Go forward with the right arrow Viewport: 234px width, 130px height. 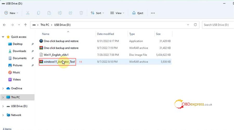[12, 25]
